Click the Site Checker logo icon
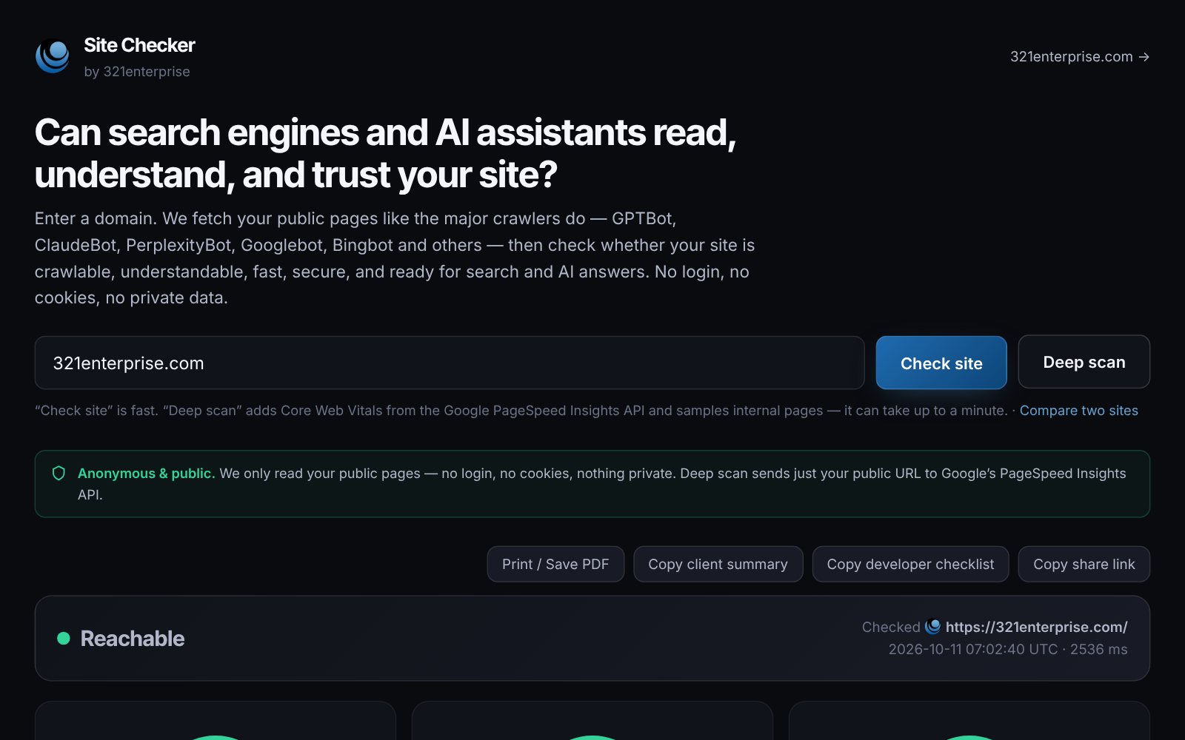Image resolution: width=1185 pixels, height=740 pixels. tap(53, 56)
